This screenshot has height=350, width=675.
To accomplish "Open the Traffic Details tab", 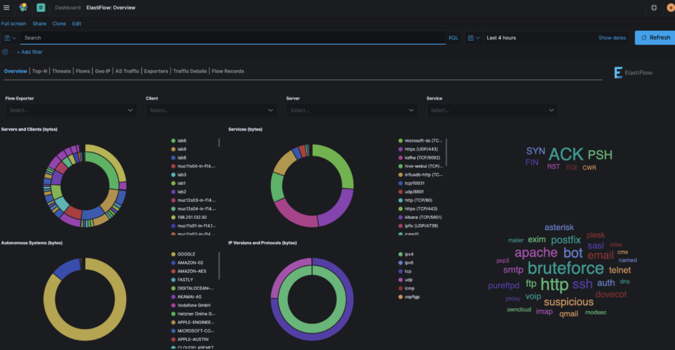I will click(x=190, y=71).
